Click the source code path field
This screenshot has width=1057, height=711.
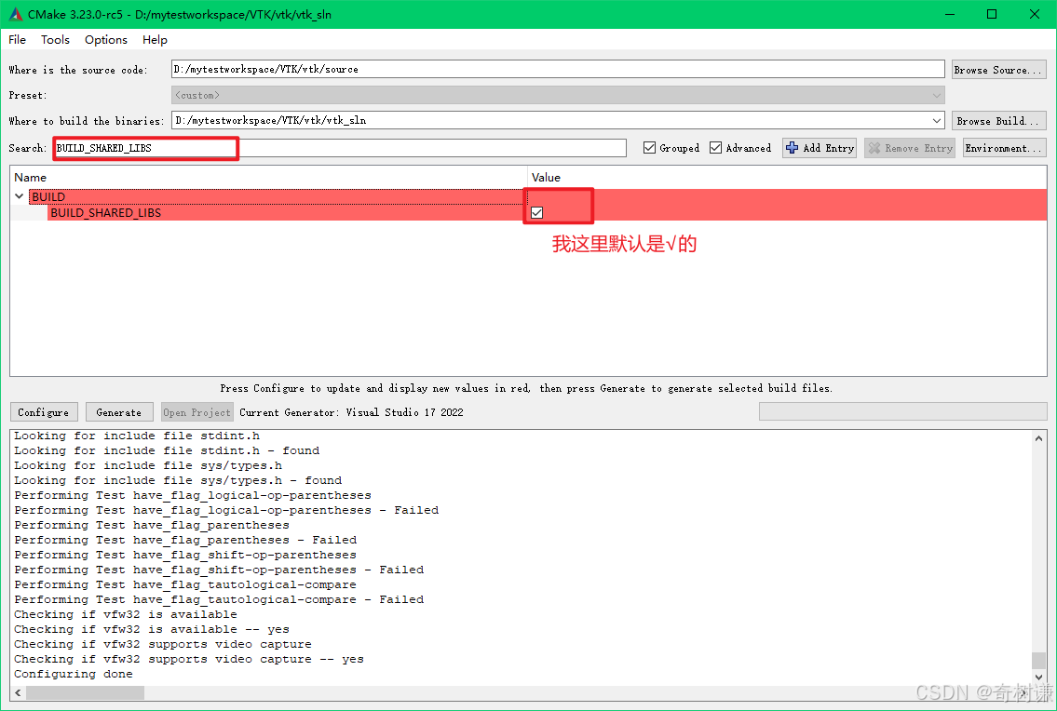[558, 69]
